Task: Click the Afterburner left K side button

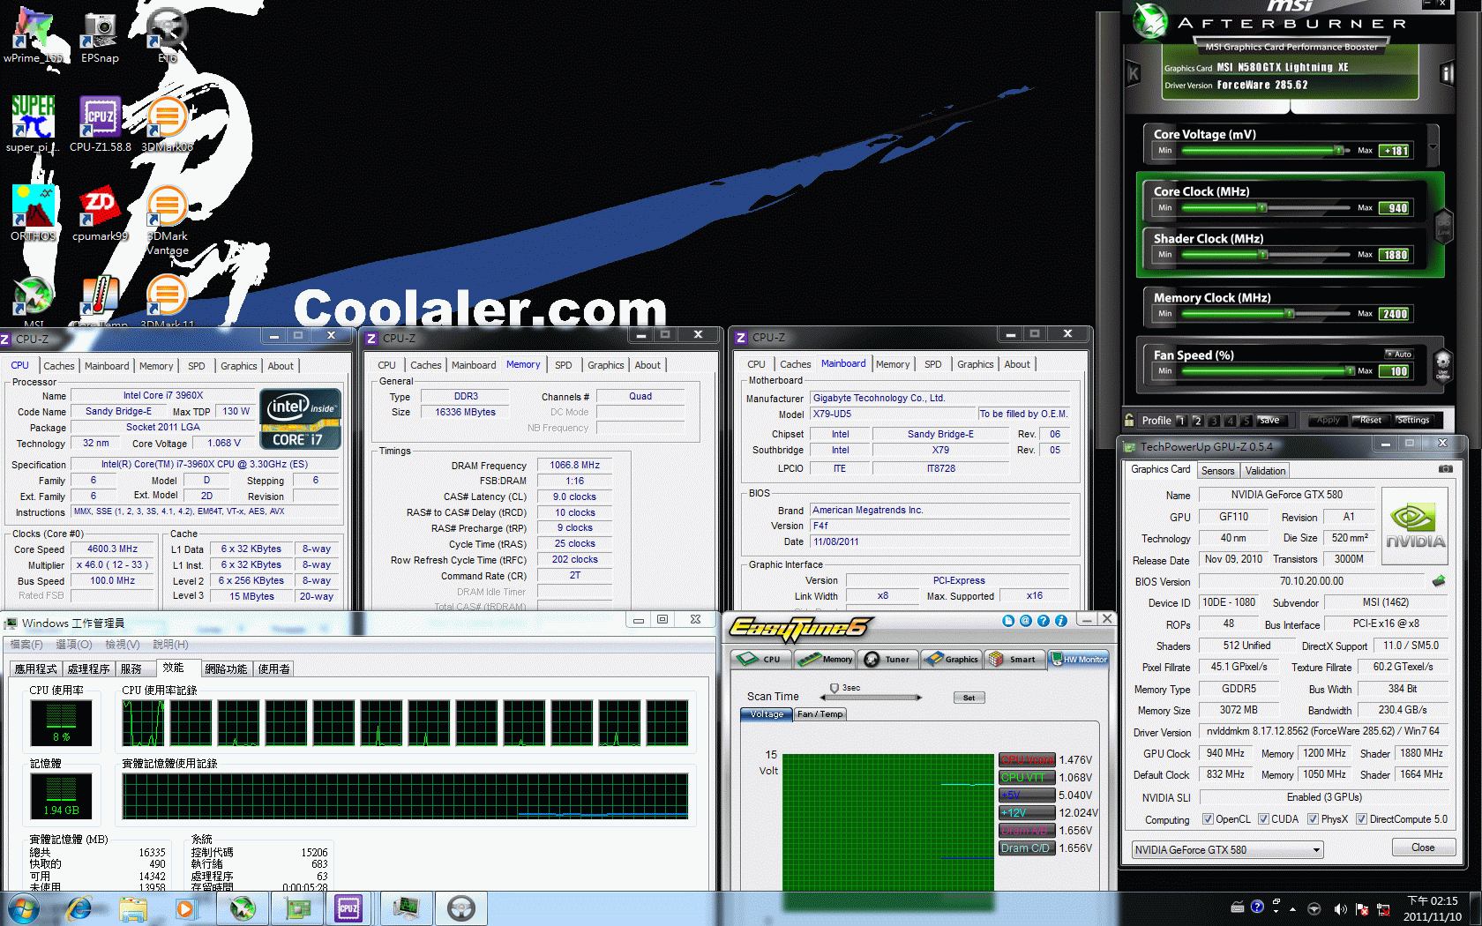Action: click(x=1134, y=74)
